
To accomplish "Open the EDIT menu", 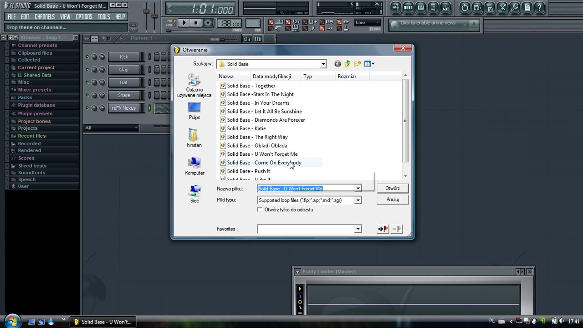I will [25, 17].
